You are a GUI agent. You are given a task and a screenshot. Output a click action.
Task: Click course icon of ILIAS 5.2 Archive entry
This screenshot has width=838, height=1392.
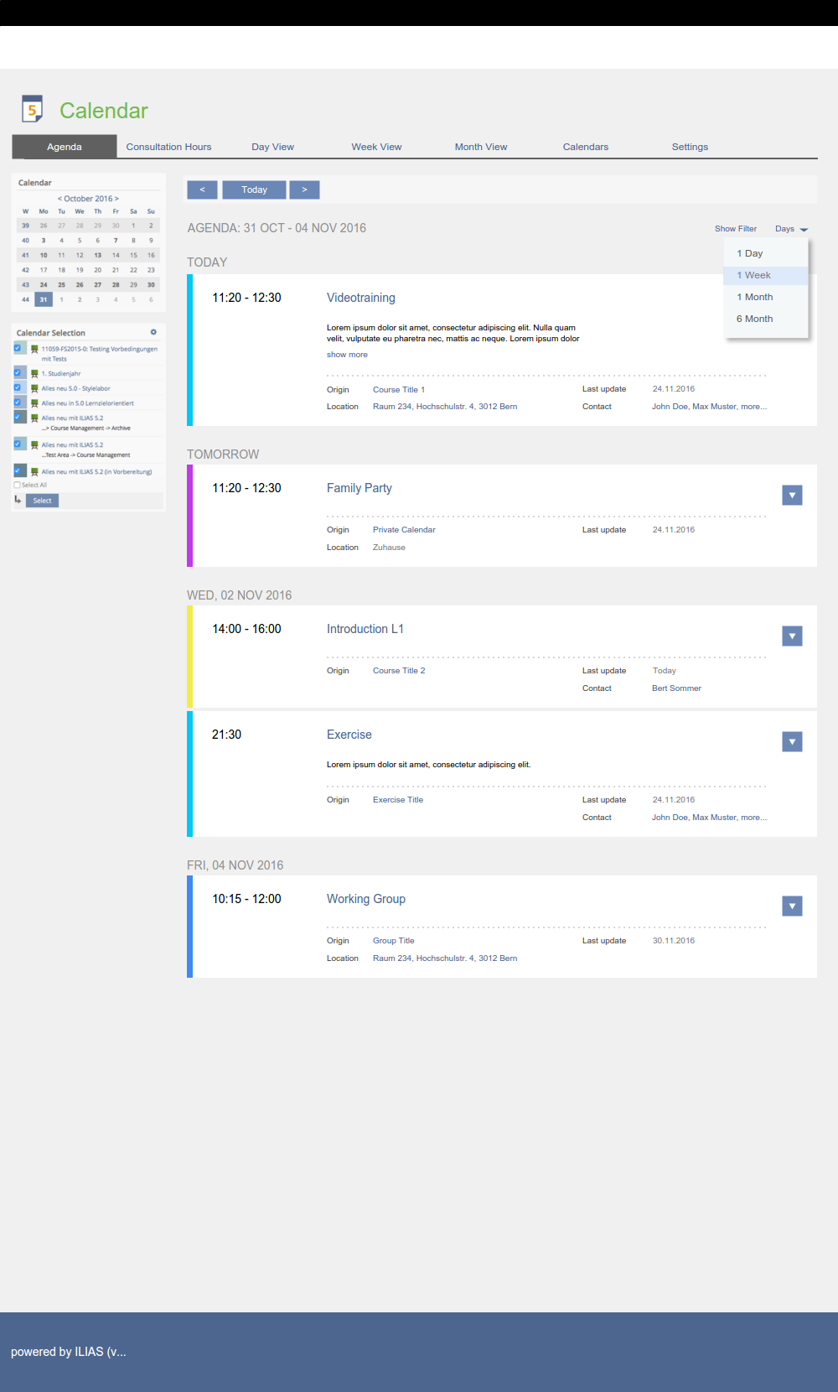[x=34, y=418]
